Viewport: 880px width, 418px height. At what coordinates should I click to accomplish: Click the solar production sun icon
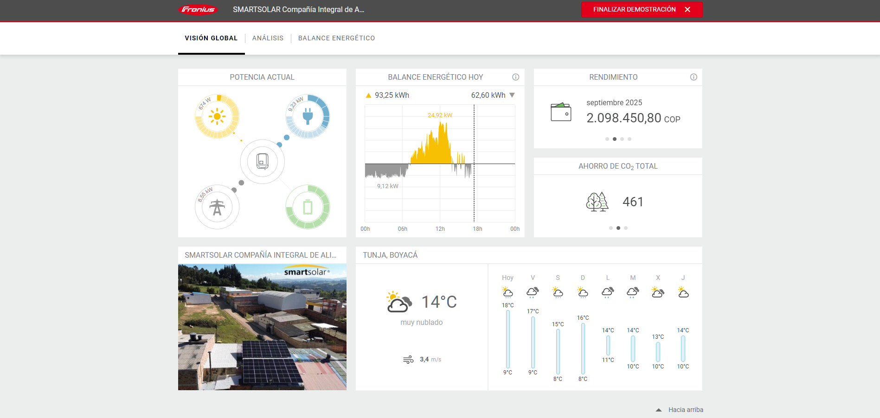217,116
